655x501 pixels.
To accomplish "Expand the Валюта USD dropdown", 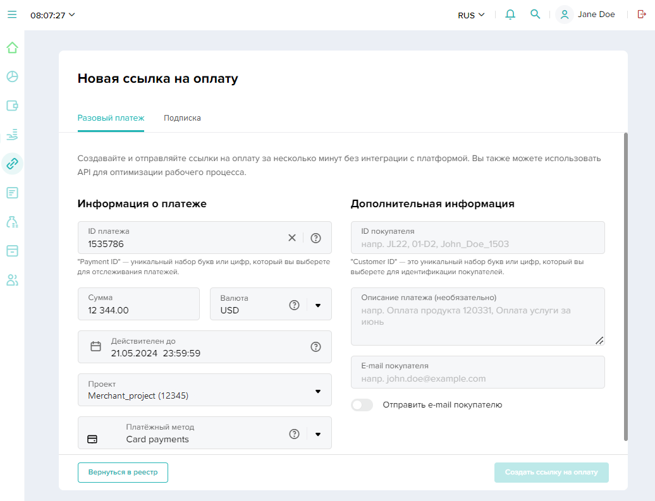I will pos(318,305).
